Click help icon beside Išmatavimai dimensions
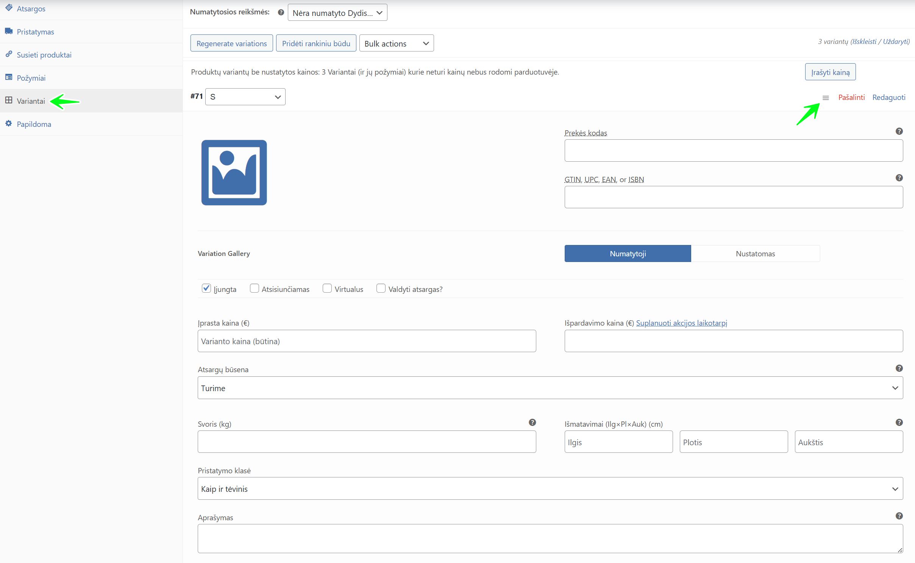 pyautogui.click(x=899, y=423)
